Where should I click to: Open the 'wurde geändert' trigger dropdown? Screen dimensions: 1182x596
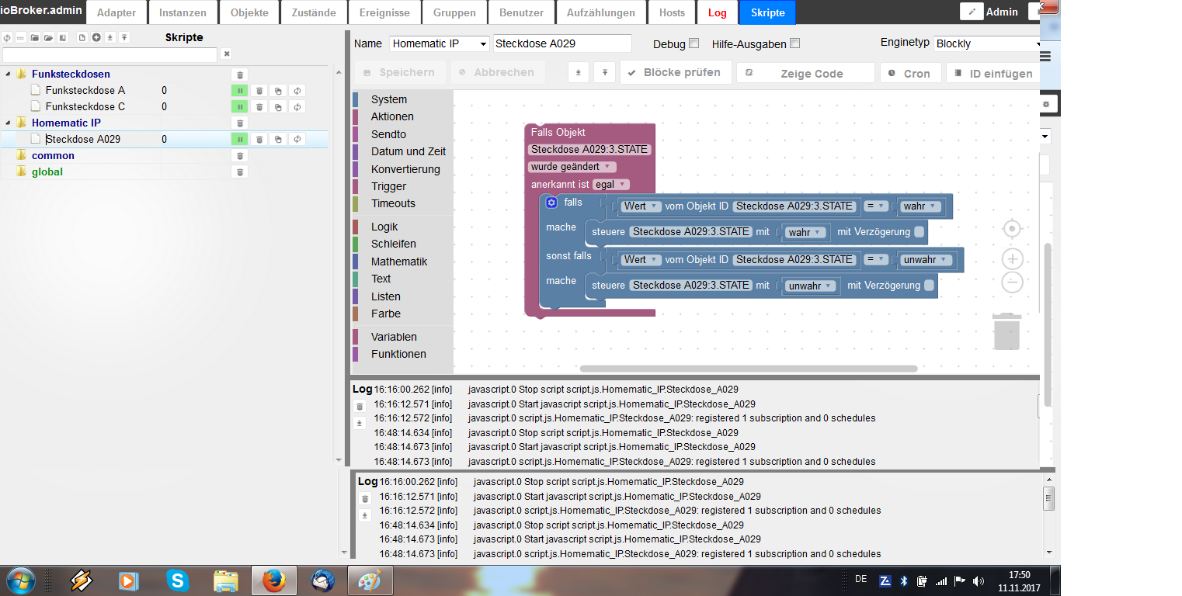(x=572, y=167)
